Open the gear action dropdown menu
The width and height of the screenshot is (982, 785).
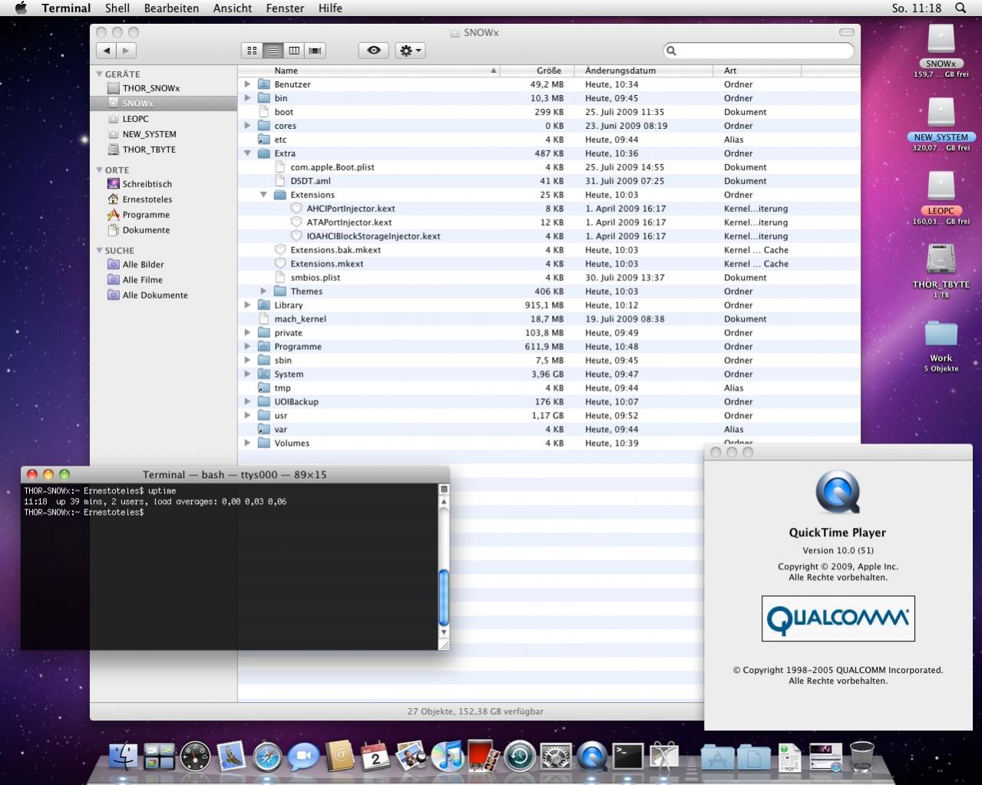click(x=410, y=51)
